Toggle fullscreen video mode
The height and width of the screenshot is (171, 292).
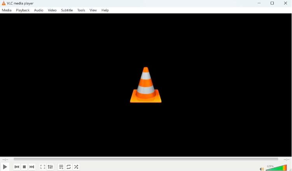(x=43, y=167)
